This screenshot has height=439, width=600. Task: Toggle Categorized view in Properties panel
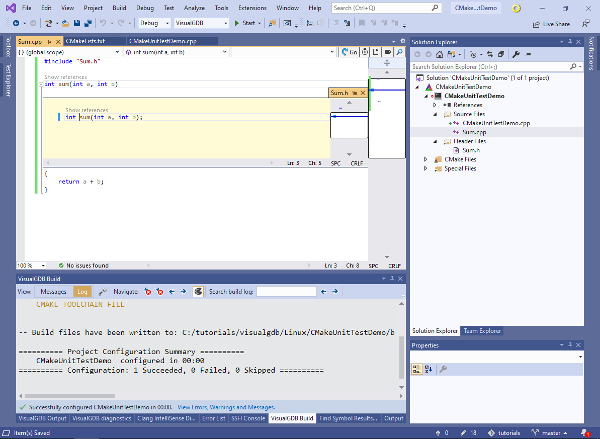tap(417, 369)
